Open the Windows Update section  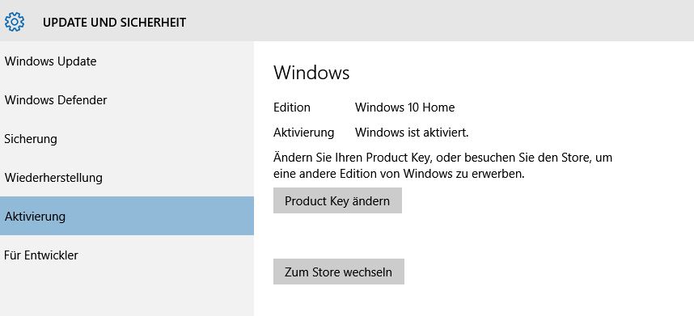126,61
